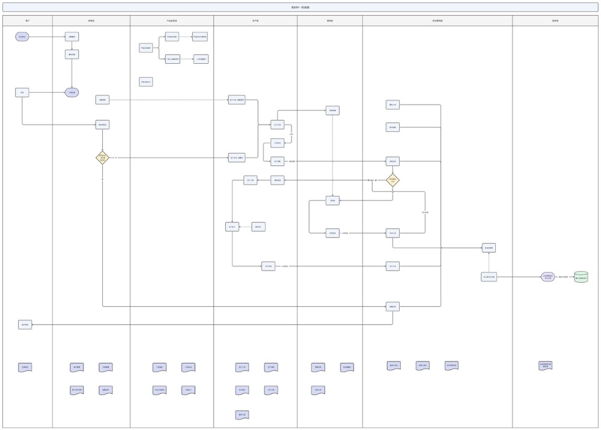Select the document shape in the rightmost lane
Screen dimensions: 601x430
coord(545,365)
